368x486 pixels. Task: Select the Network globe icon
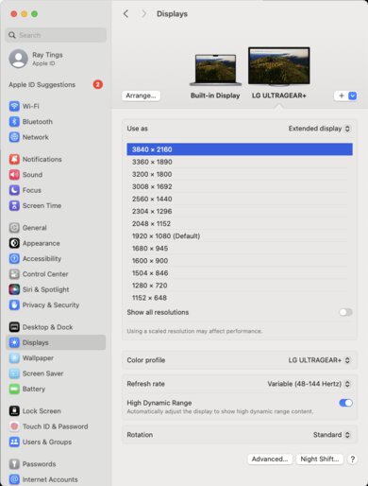14,137
